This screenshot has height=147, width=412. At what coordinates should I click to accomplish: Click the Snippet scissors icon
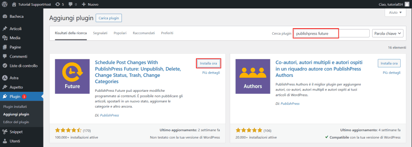click(5, 132)
